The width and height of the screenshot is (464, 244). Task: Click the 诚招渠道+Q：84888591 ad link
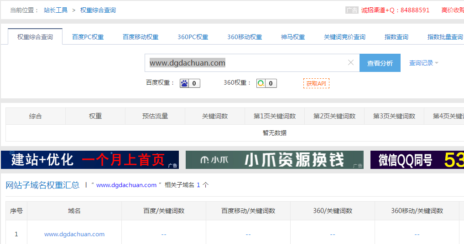tap(395, 10)
